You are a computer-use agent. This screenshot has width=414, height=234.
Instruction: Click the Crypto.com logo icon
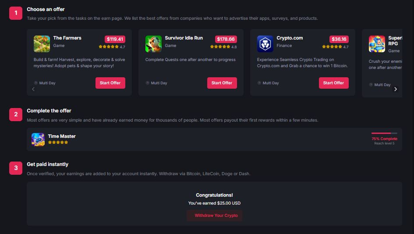[265, 44]
